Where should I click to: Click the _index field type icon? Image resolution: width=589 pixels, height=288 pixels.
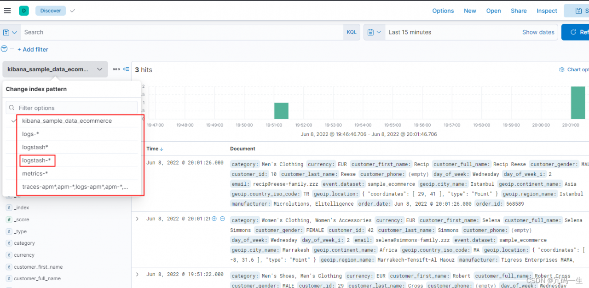point(9,207)
